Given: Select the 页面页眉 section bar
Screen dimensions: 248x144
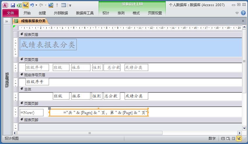Looking at the screenshot, I should pos(130,60).
